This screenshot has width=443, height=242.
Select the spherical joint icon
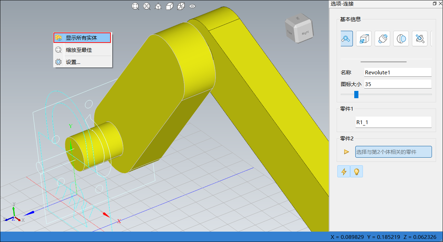(401, 39)
